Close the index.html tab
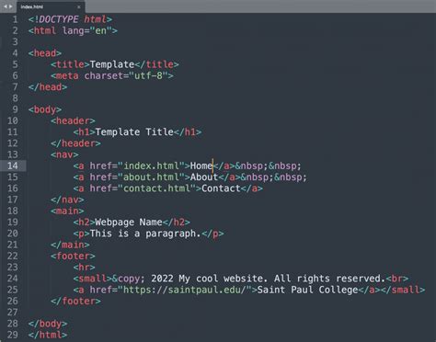Image resolution: width=436 pixels, height=342 pixels. click(x=79, y=6)
